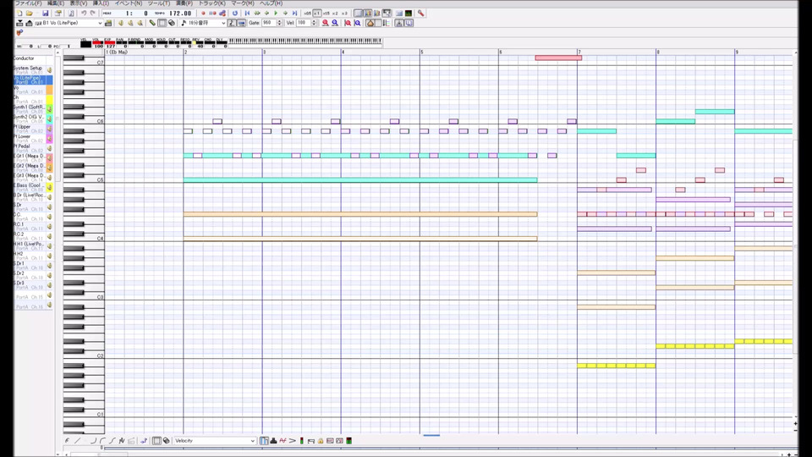Choose the bottom toolbar eraser tool
The height and width of the screenshot is (457, 812).
(167, 440)
